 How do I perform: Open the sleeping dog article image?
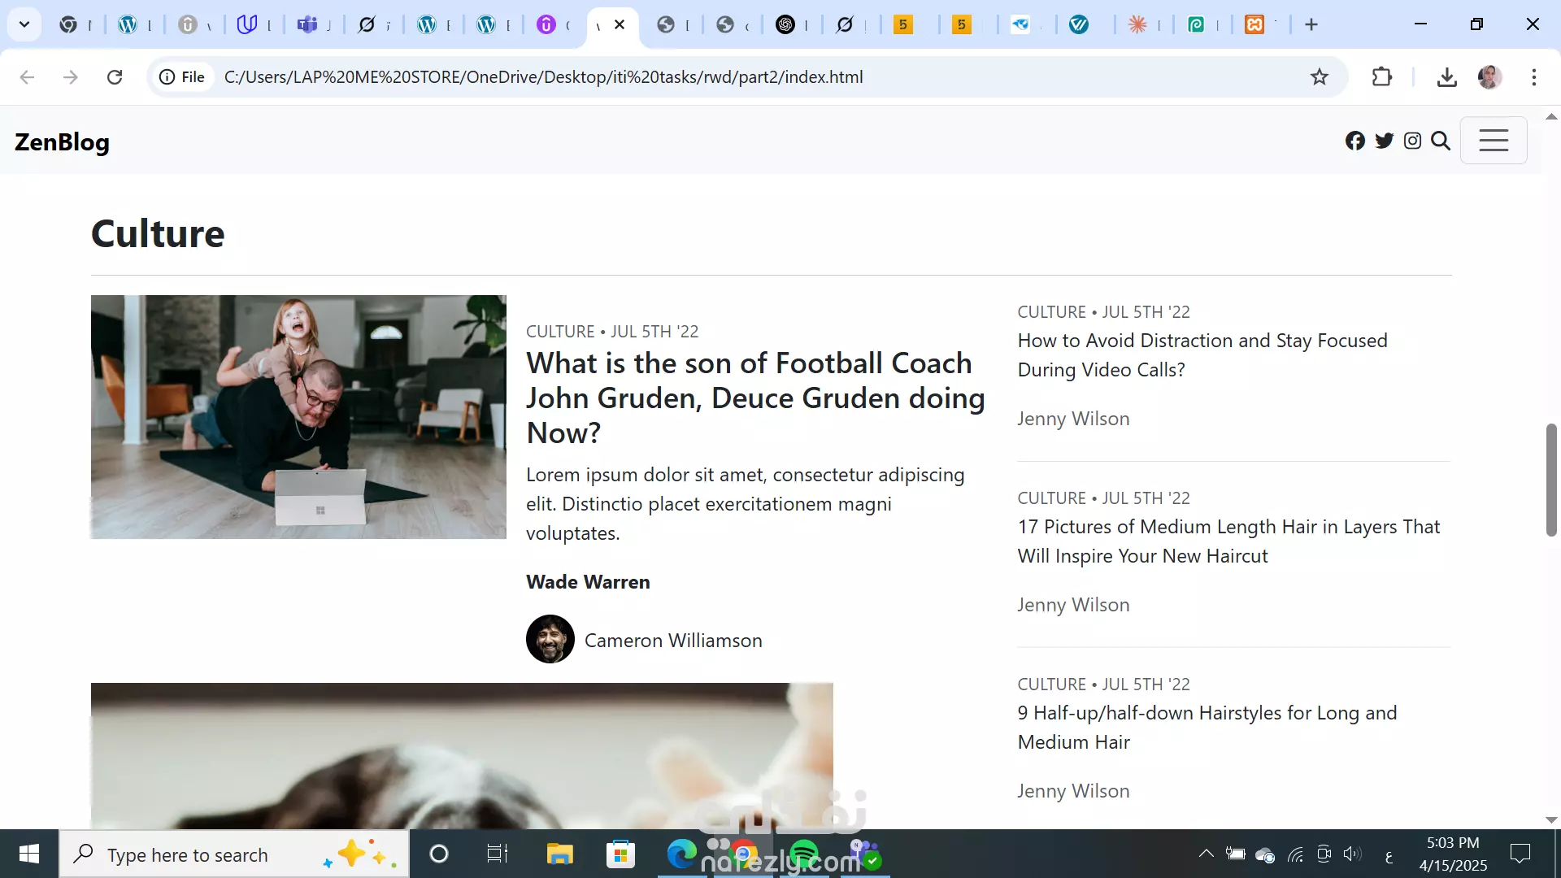(x=462, y=755)
